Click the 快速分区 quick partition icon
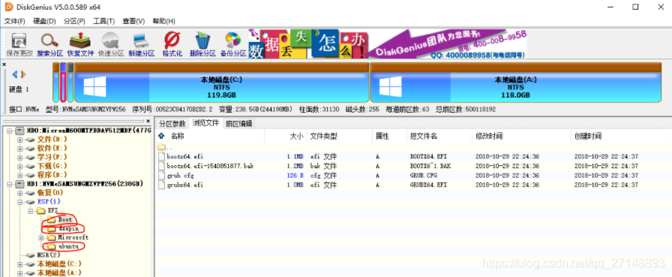This screenshot has height=277, width=672. pos(110,44)
